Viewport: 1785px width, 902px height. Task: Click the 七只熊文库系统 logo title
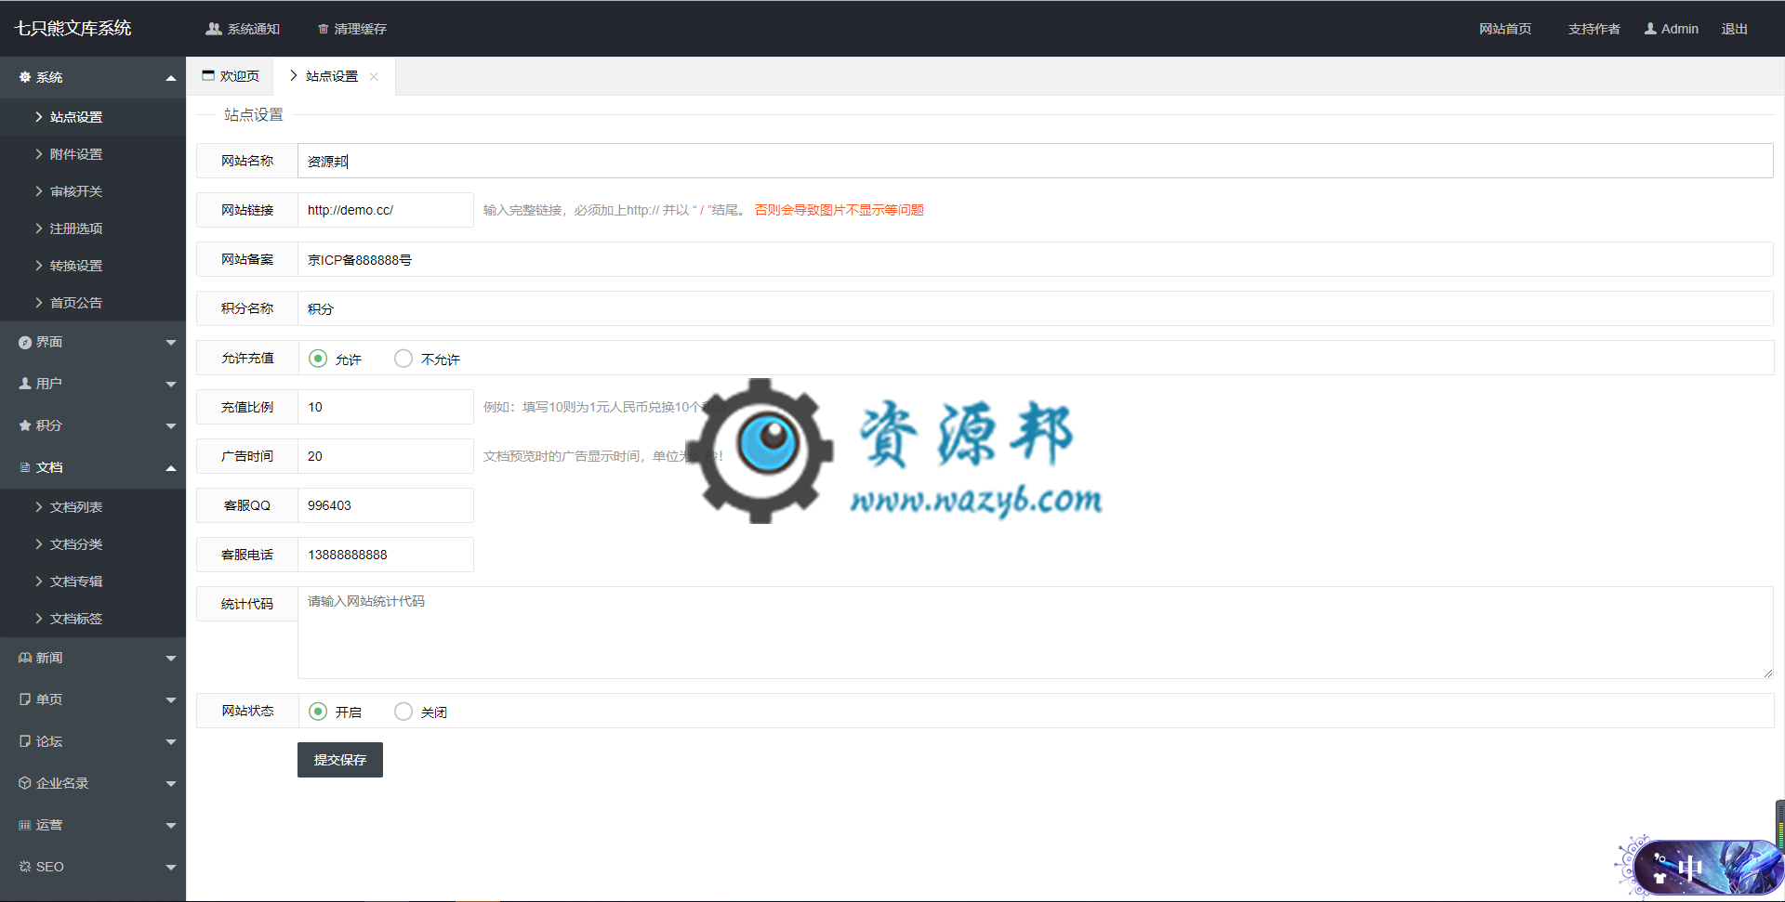click(73, 28)
